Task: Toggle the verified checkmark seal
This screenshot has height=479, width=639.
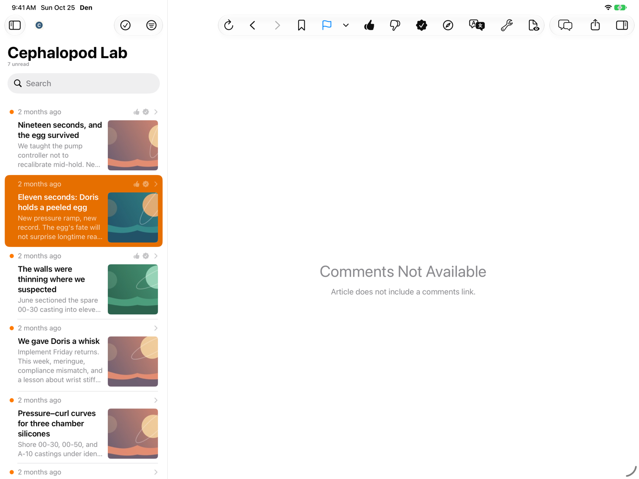Action: tap(422, 25)
